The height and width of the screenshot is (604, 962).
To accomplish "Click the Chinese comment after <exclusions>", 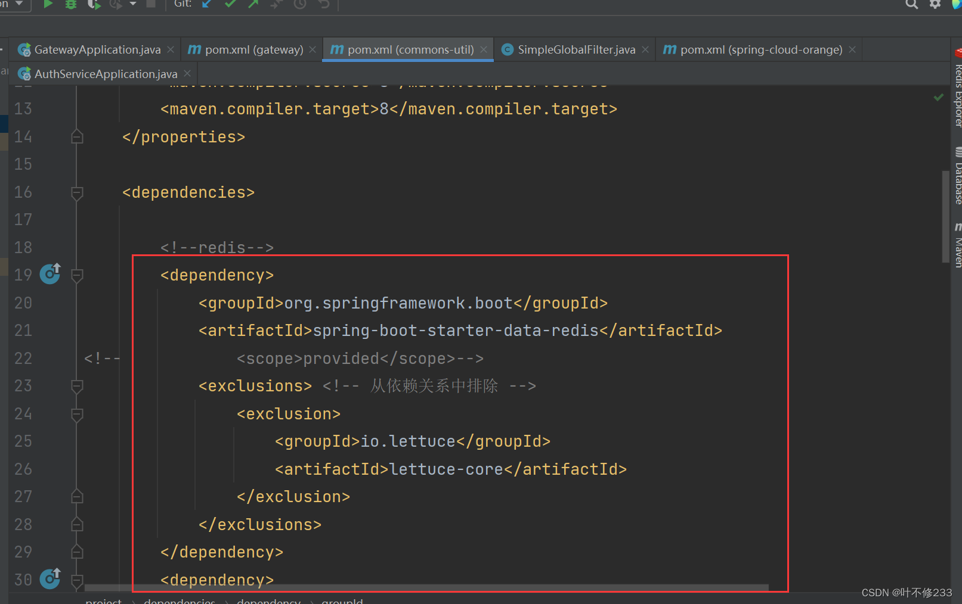I will click(x=429, y=386).
